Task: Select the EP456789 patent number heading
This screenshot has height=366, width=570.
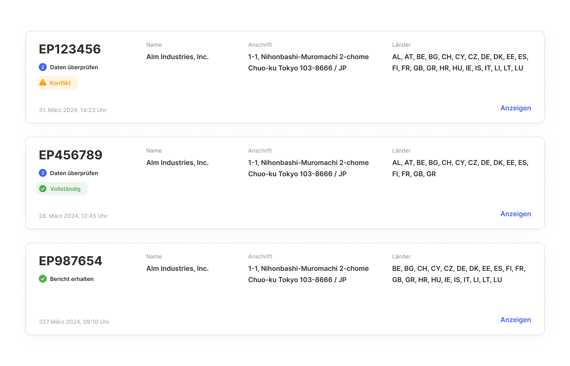Action: [x=71, y=155]
